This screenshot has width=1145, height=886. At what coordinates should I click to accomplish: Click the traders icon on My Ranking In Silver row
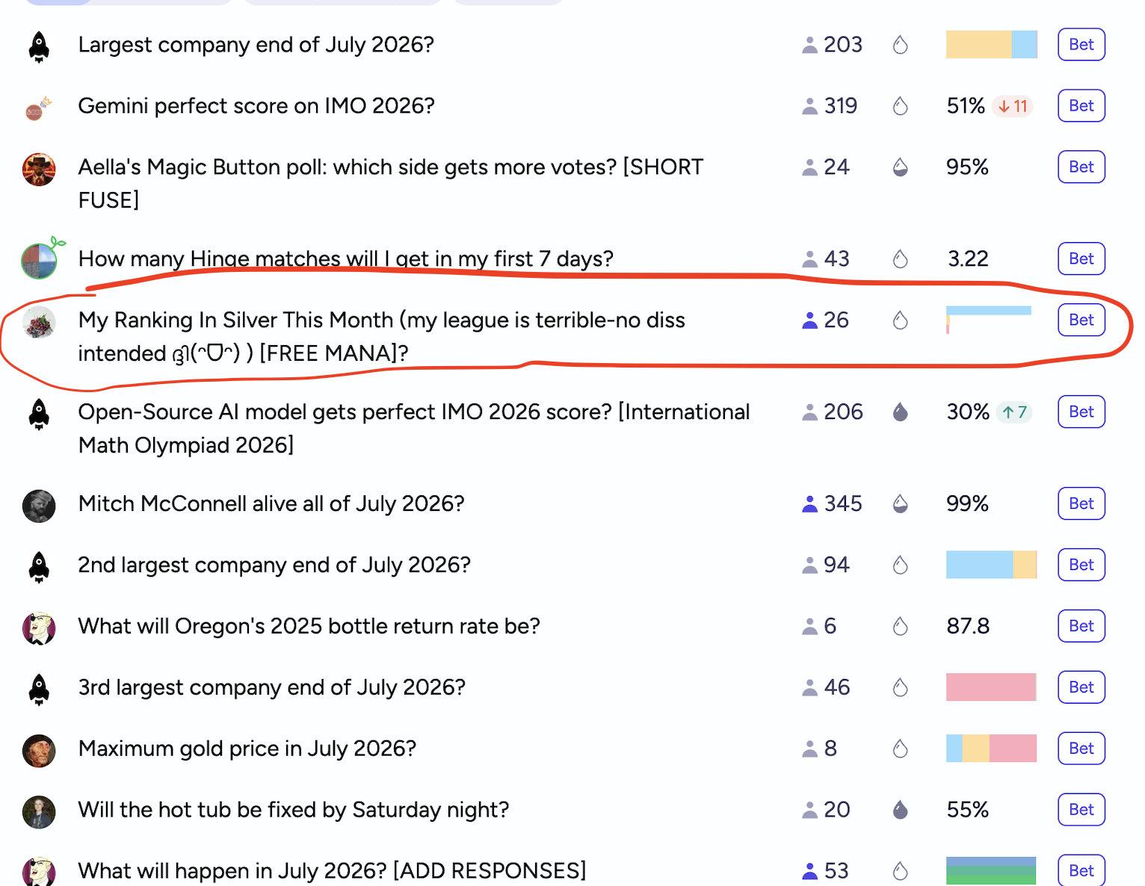coord(809,320)
